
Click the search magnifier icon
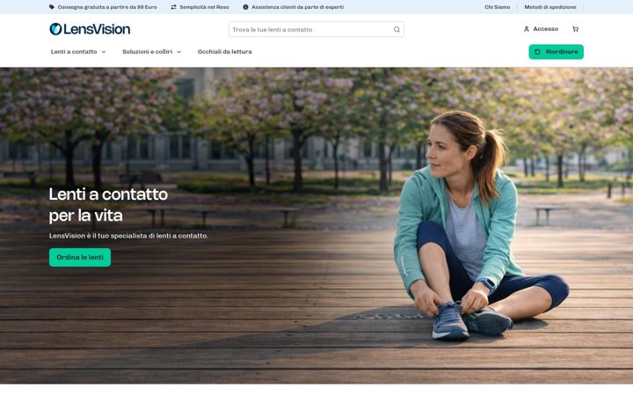397,30
